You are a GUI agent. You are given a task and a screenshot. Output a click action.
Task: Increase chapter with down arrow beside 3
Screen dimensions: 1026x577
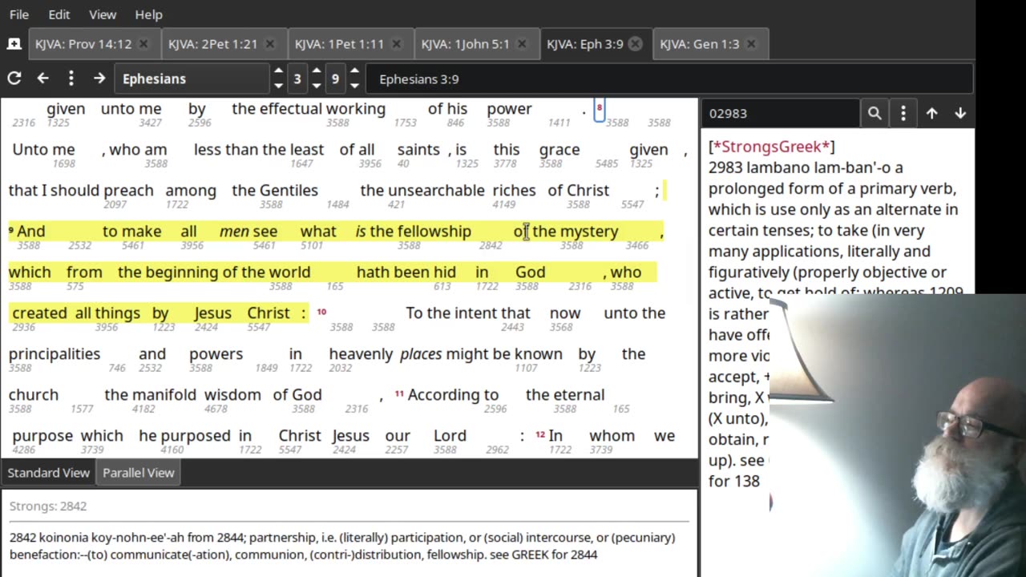[x=317, y=86]
